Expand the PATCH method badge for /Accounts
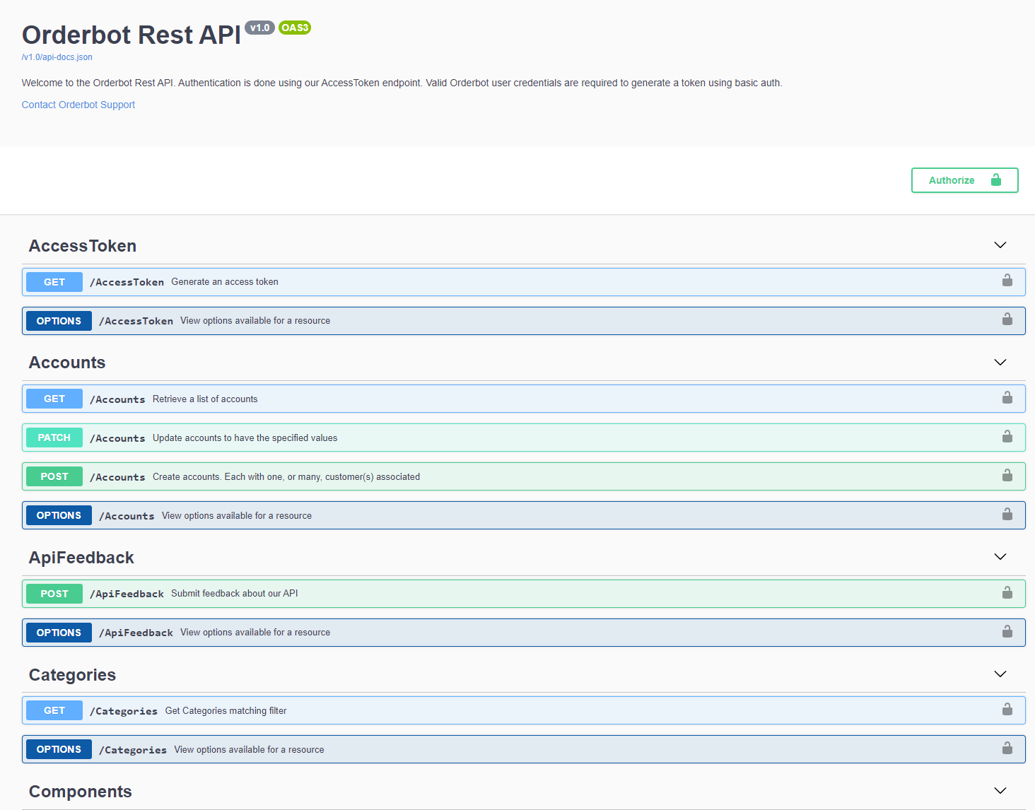The height and width of the screenshot is (810, 1035). 54,438
